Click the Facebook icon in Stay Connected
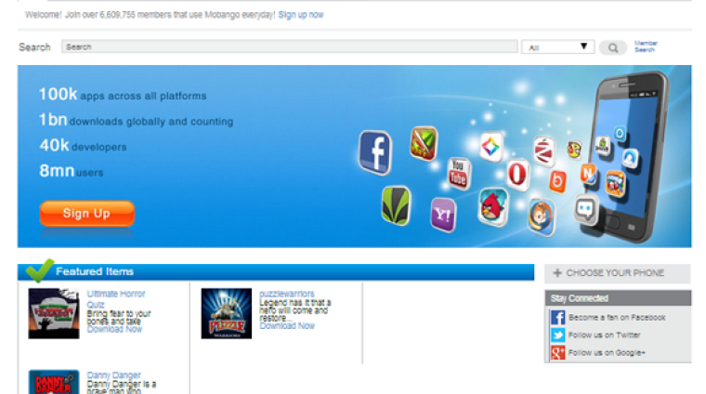The width and height of the screenshot is (706, 394). tap(557, 317)
